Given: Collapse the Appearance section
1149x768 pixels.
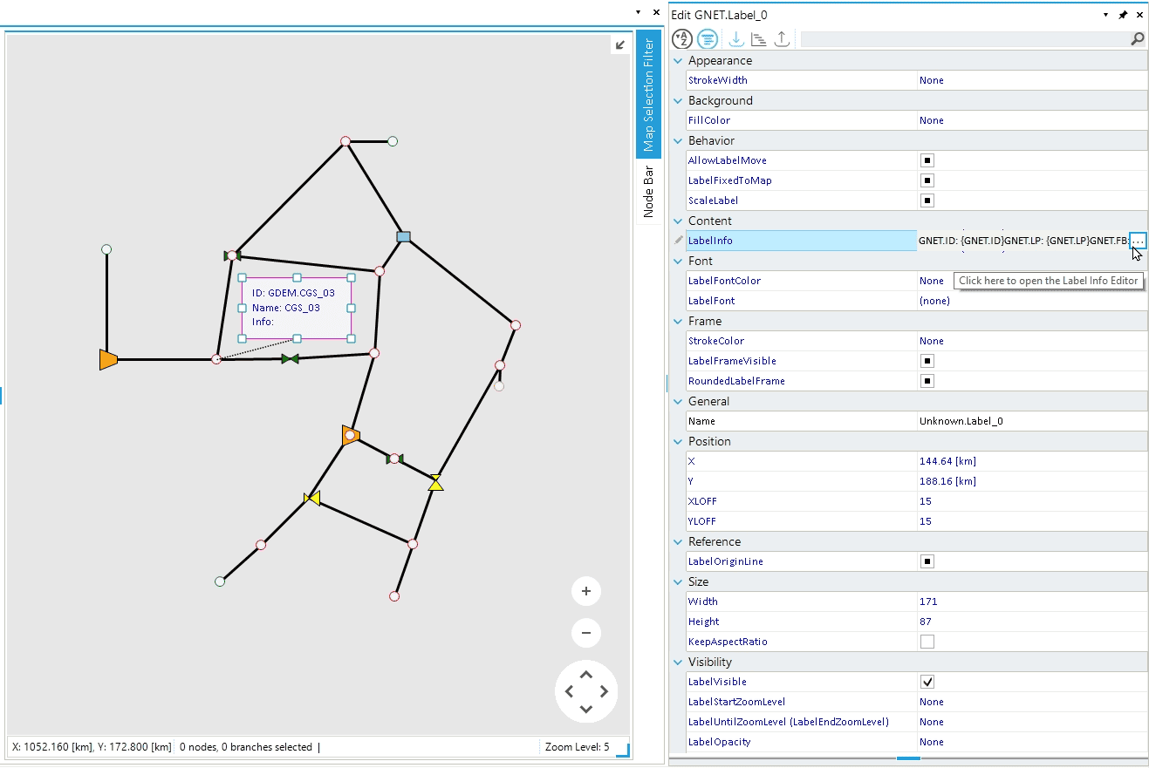Looking at the screenshot, I should click(679, 61).
